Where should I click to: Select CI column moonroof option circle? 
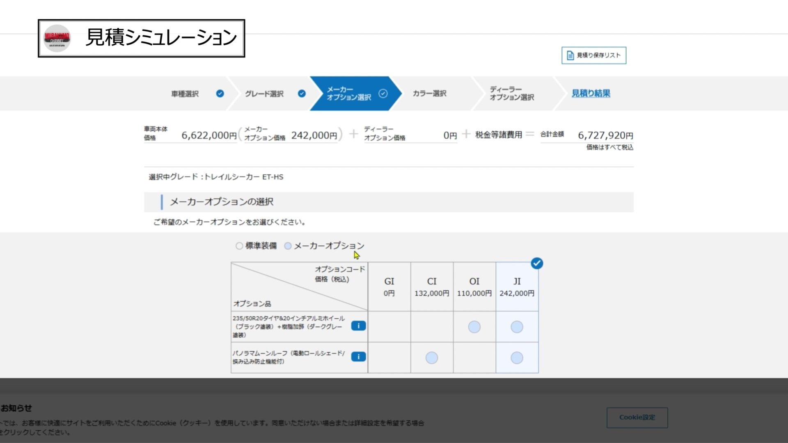431,358
